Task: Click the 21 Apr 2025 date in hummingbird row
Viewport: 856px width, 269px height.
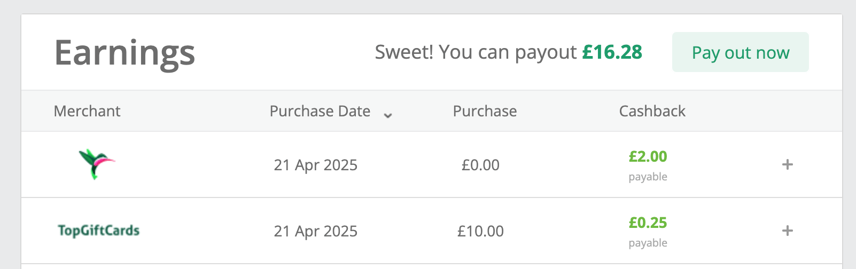Action: (x=316, y=165)
